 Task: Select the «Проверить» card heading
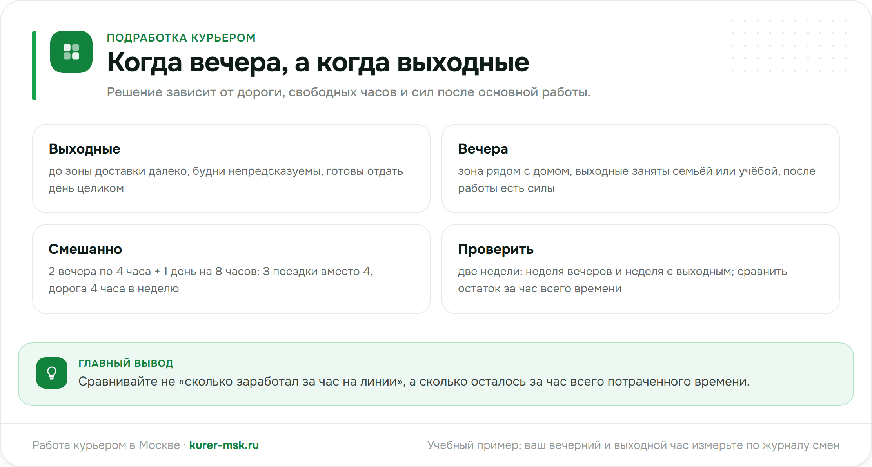[x=496, y=249]
